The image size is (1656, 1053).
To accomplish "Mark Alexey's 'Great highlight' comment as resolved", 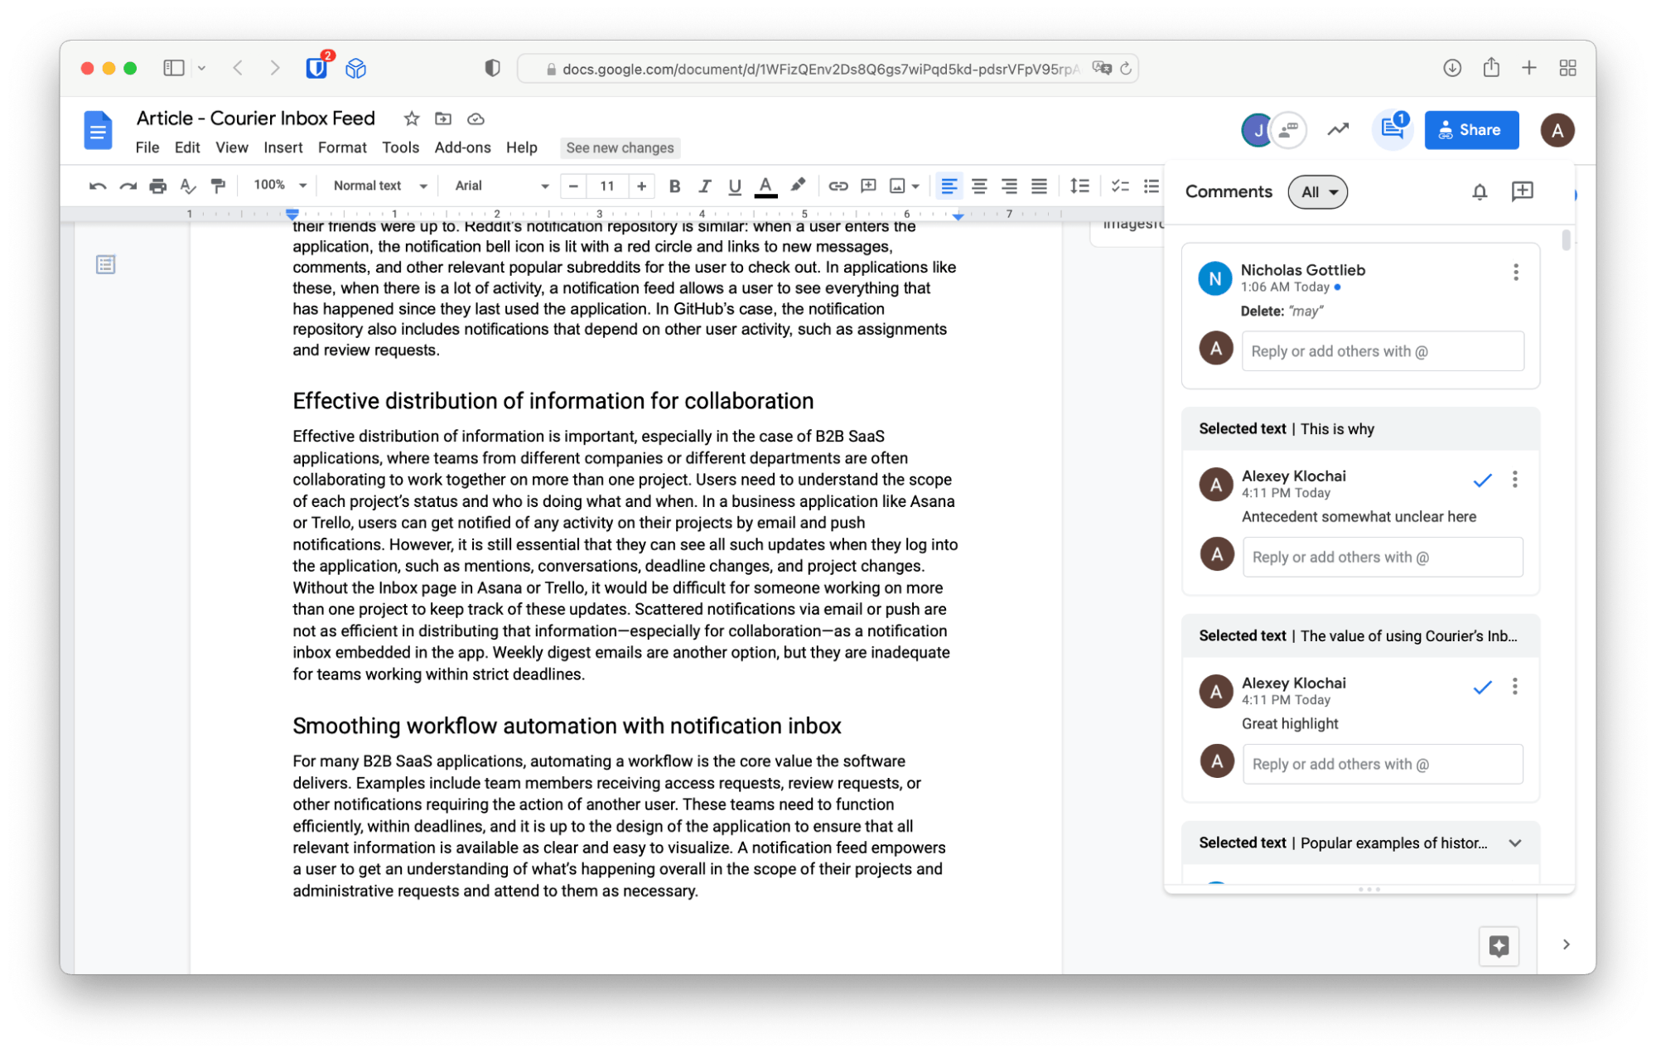I will tap(1482, 686).
